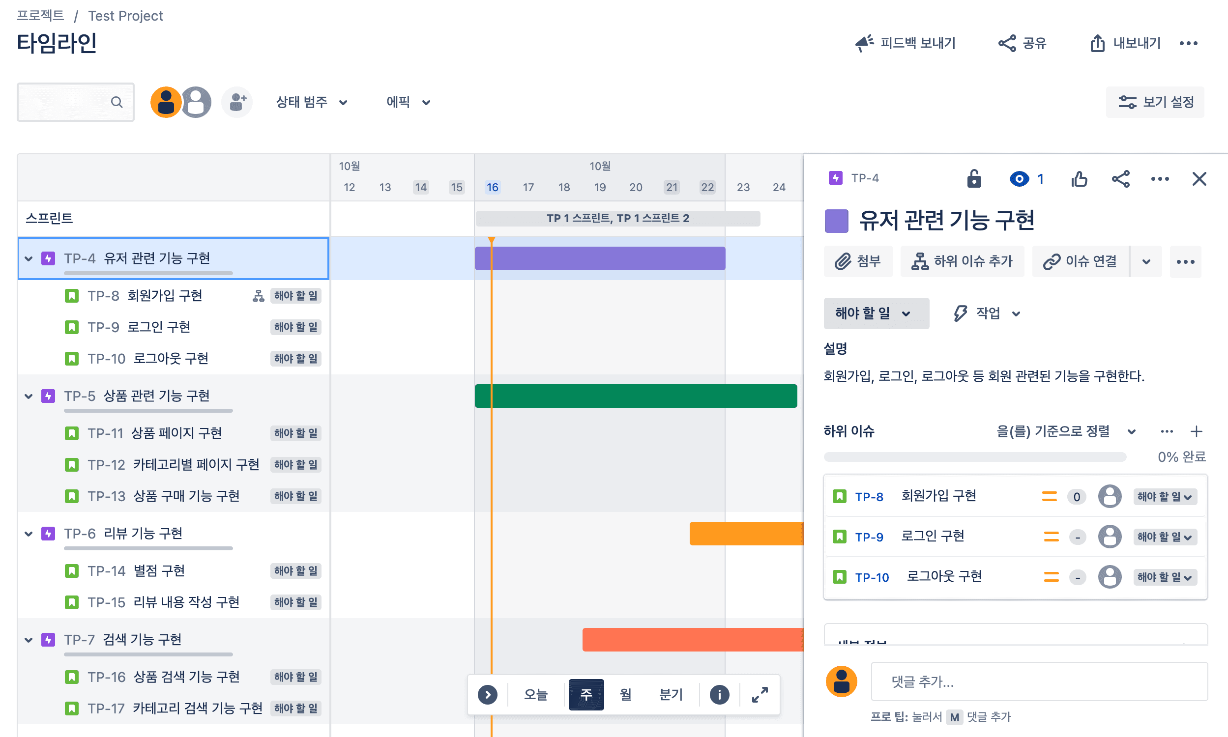Click the purple epic color swatch

pos(836,221)
